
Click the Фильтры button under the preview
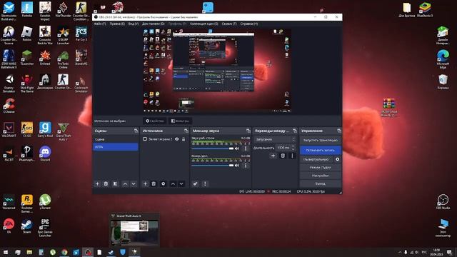click(180, 121)
